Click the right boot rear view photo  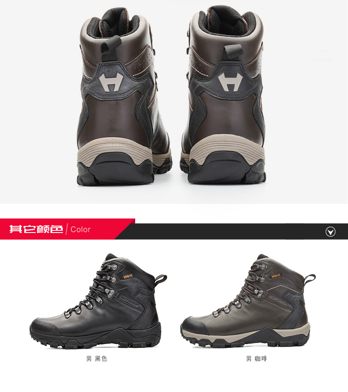click(x=223, y=95)
